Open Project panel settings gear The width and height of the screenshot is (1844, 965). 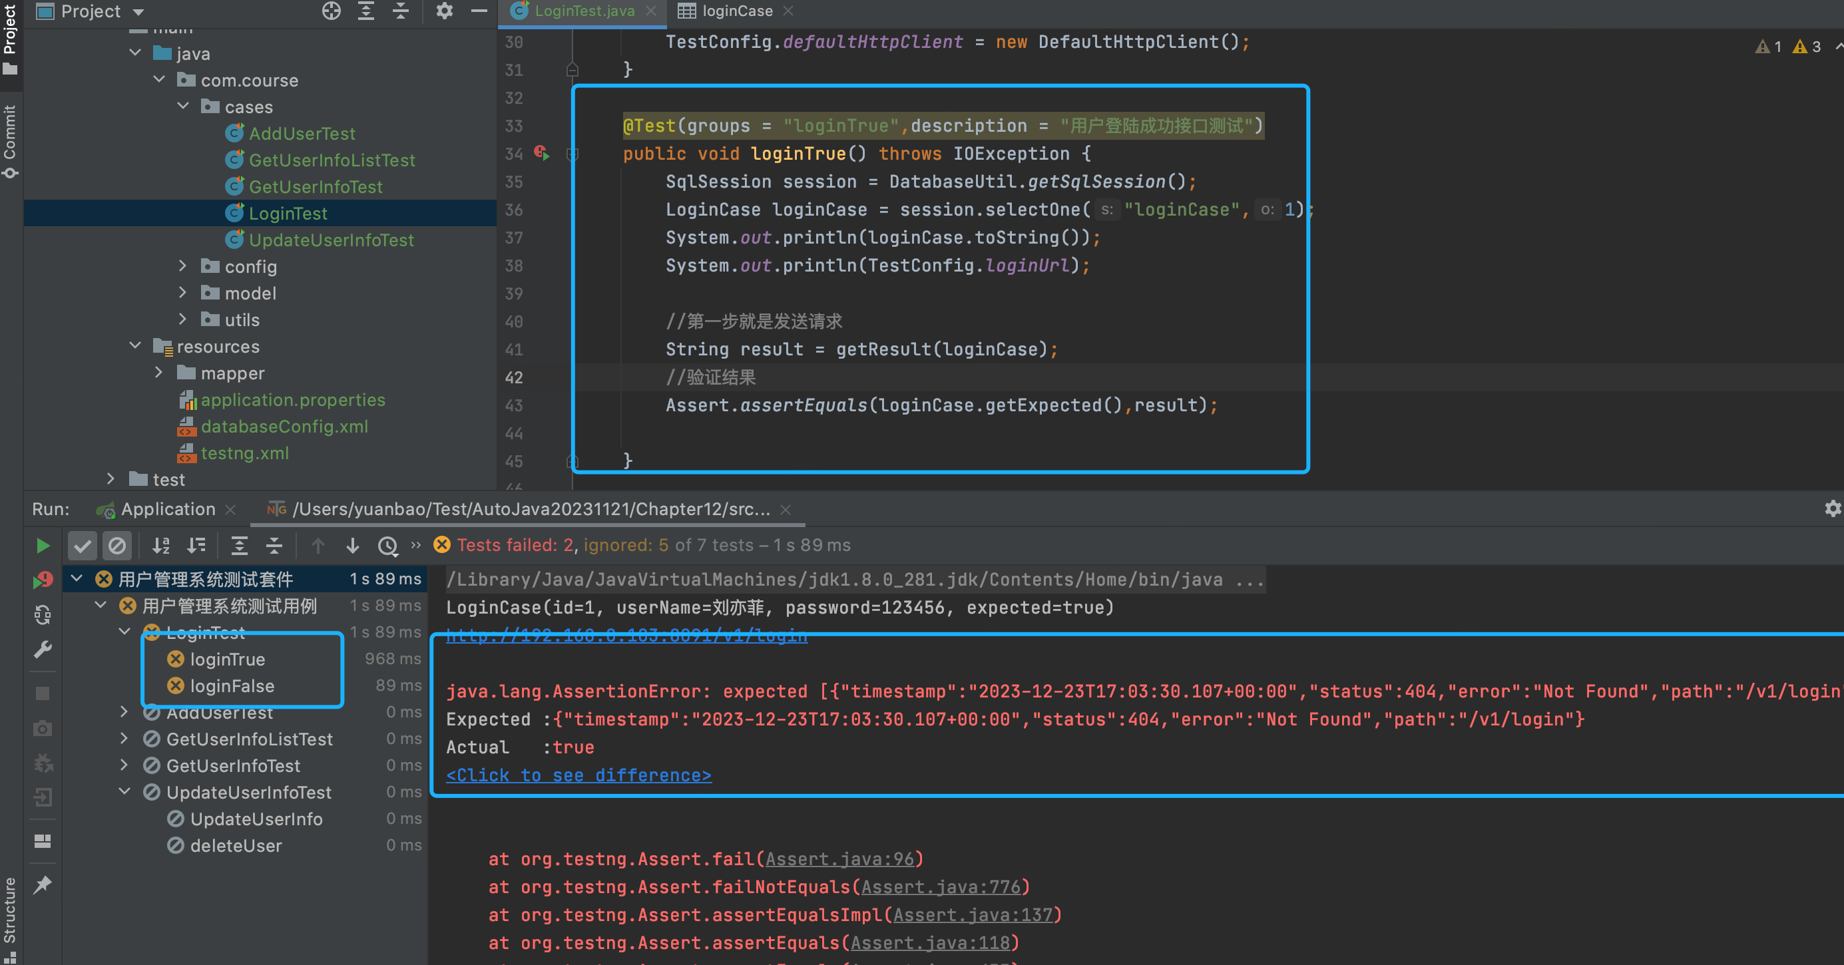[x=444, y=11]
